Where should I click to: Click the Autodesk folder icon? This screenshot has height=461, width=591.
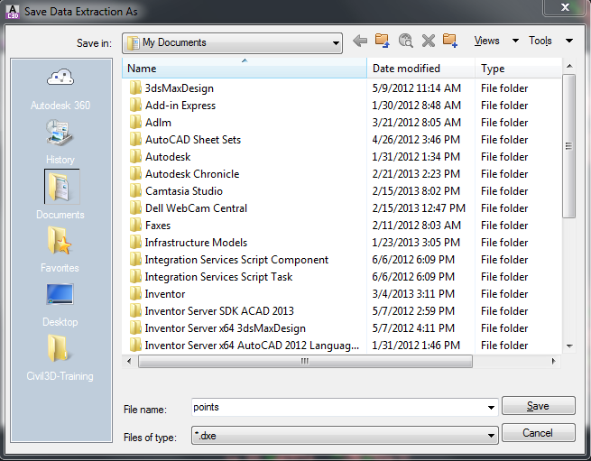click(135, 157)
